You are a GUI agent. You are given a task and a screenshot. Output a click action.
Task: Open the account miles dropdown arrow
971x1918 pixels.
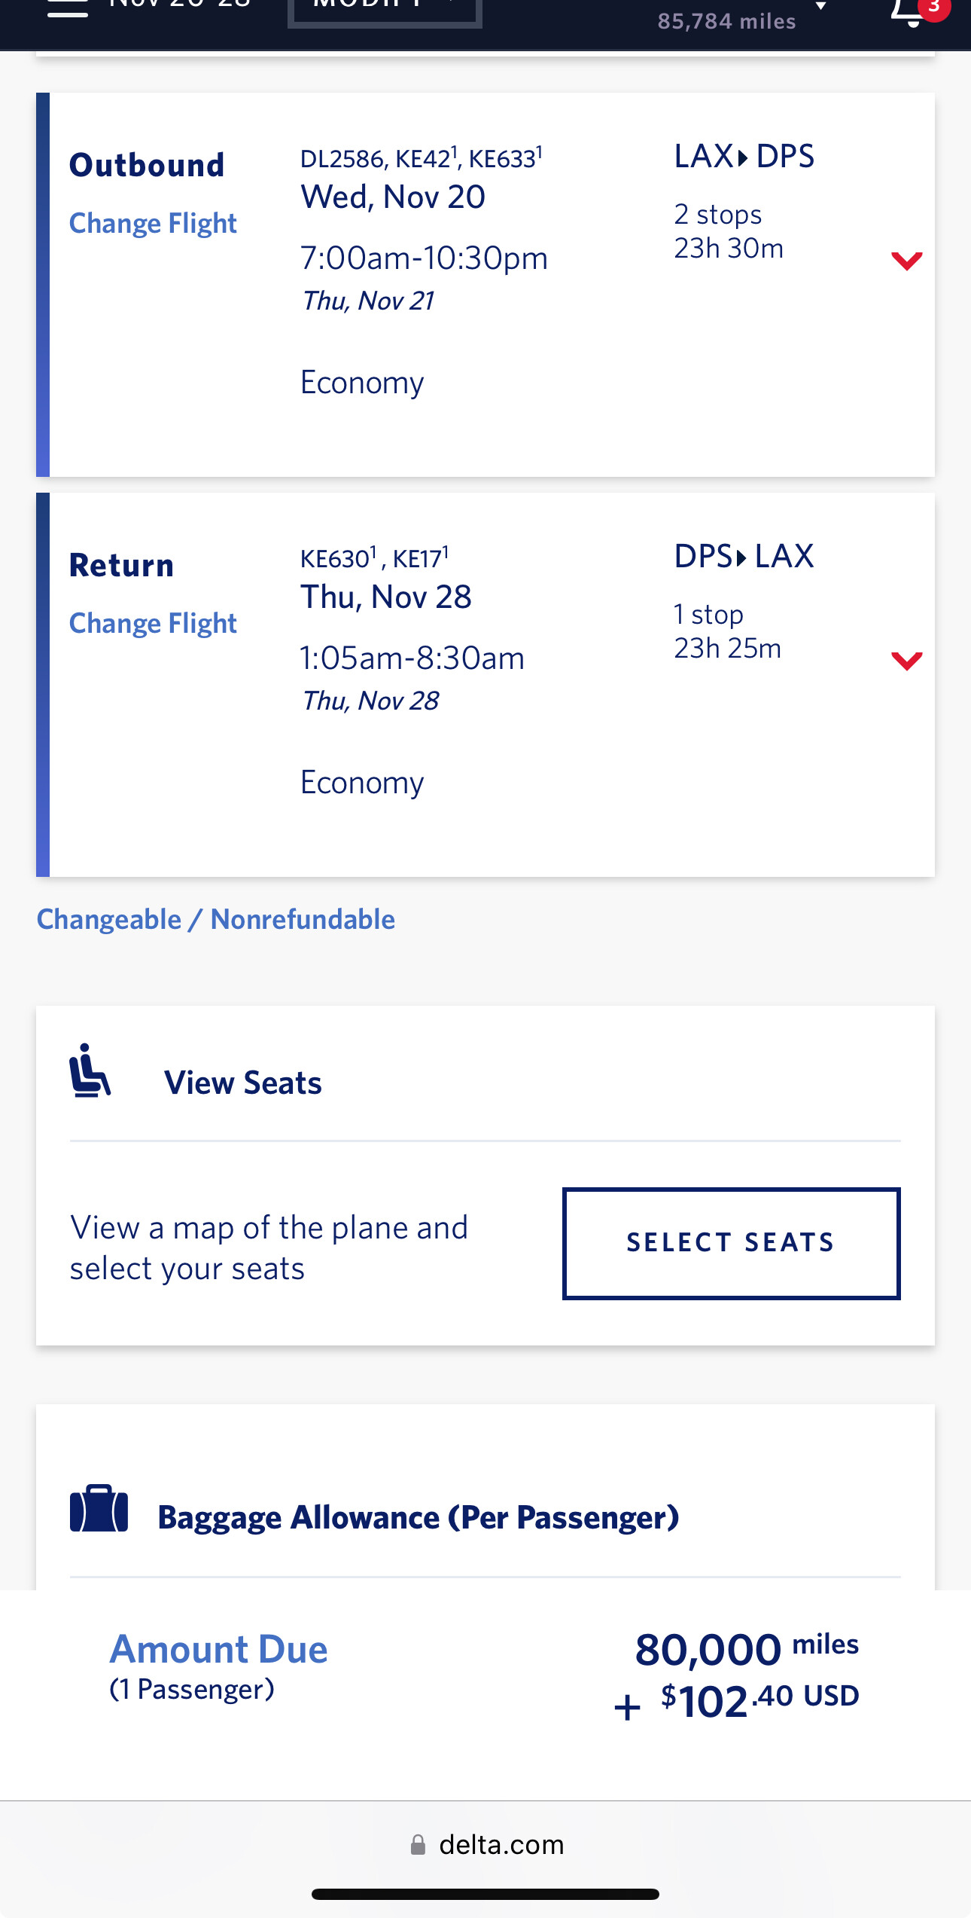[821, 7]
